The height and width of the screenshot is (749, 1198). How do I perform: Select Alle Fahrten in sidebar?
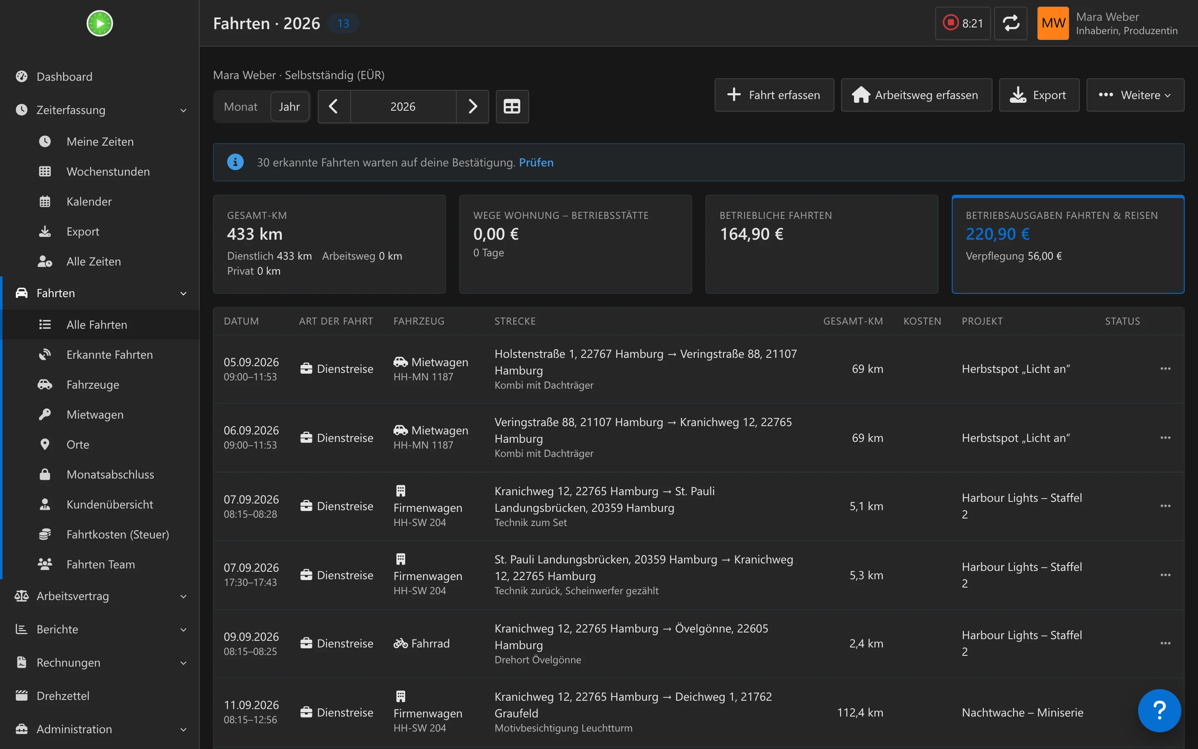point(101,325)
